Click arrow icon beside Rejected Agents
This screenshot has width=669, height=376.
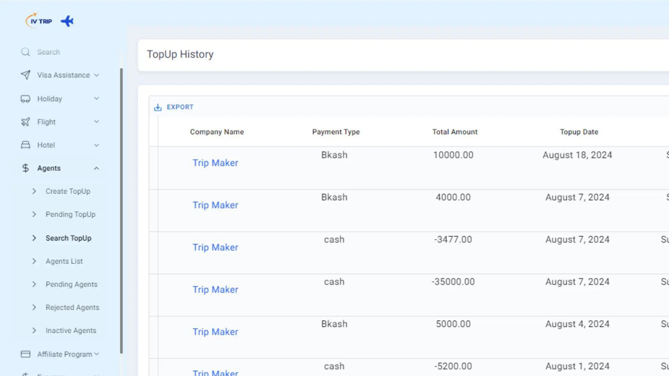pos(34,307)
